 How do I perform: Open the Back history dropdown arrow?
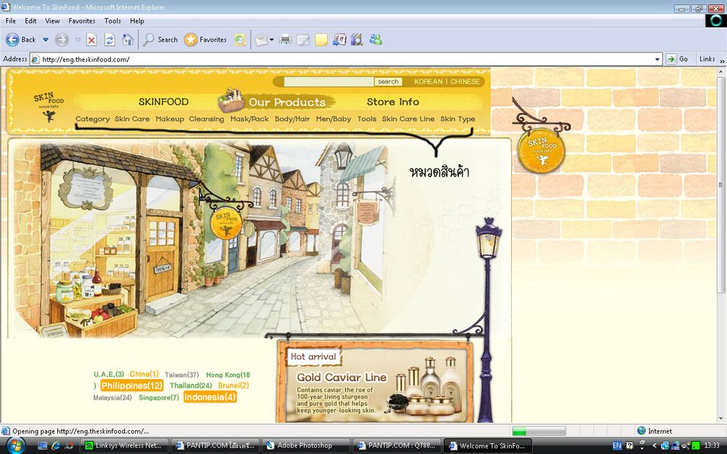tap(45, 40)
